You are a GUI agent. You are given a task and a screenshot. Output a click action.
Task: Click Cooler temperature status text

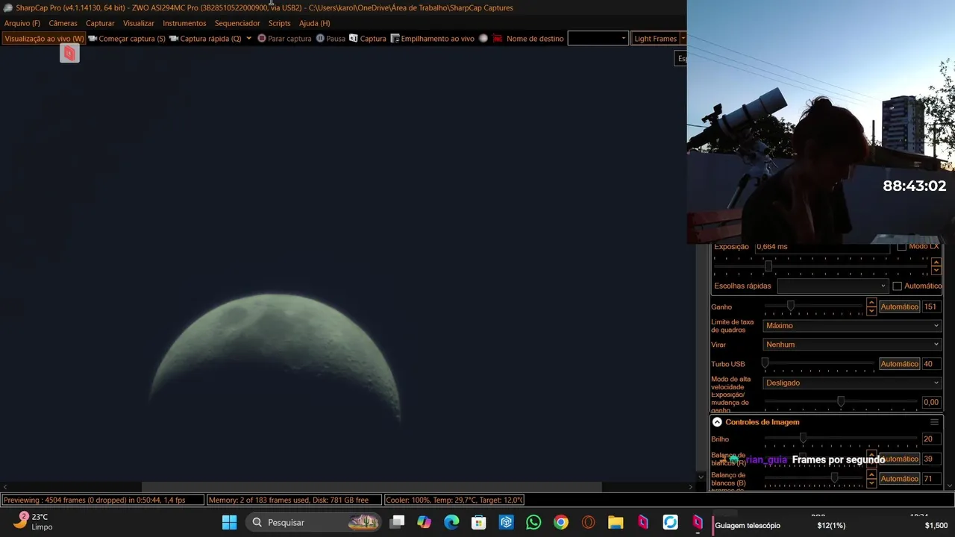coord(454,500)
